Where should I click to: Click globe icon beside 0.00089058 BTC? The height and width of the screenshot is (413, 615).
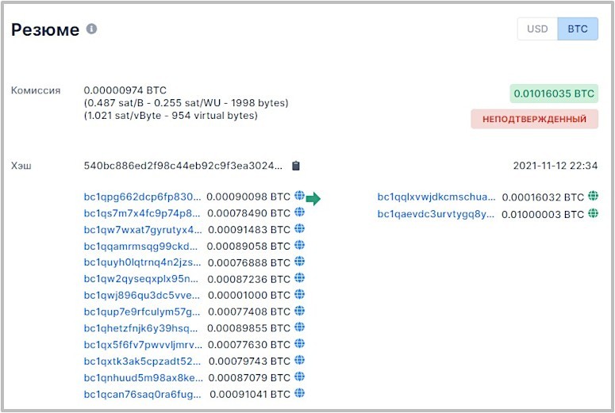click(x=300, y=245)
